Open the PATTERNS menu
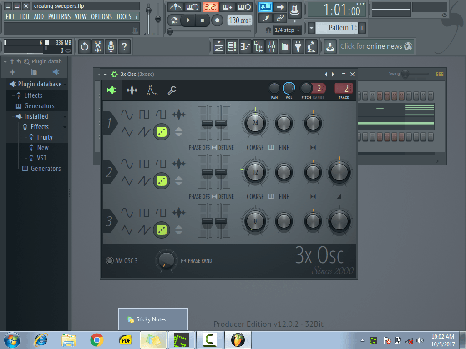 pyautogui.click(x=60, y=16)
